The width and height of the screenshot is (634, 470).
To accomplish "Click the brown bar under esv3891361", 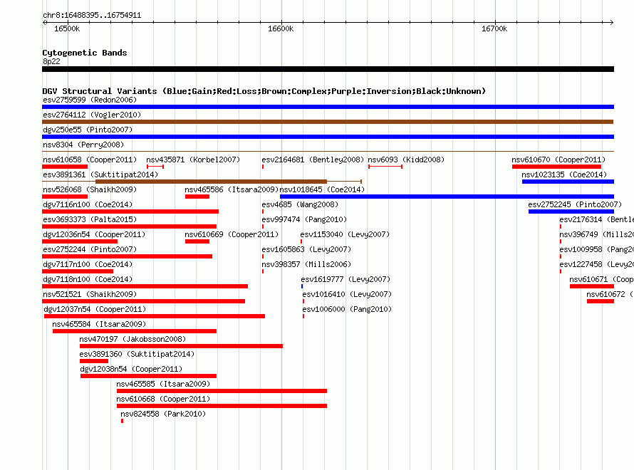I will (x=211, y=182).
